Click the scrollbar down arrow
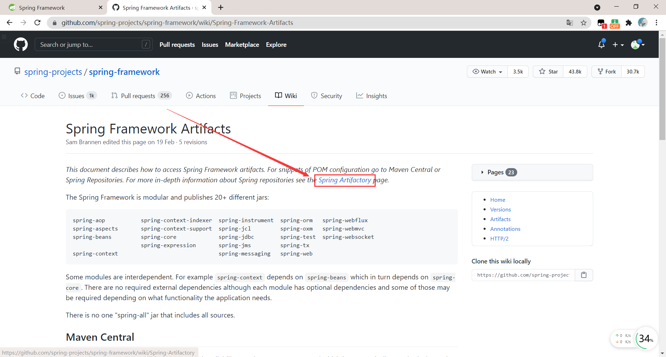This screenshot has width=666, height=357. coord(662,354)
